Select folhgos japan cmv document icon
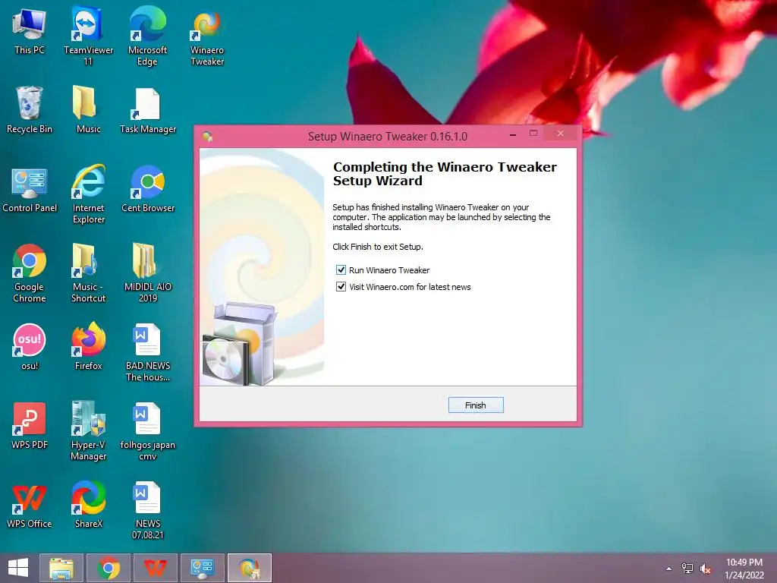Image resolution: width=777 pixels, height=583 pixels. click(148, 431)
